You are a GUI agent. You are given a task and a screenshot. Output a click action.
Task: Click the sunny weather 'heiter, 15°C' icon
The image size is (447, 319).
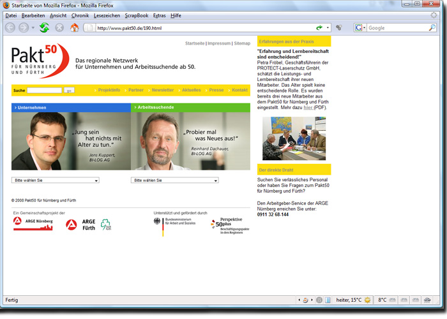[x=367, y=300]
